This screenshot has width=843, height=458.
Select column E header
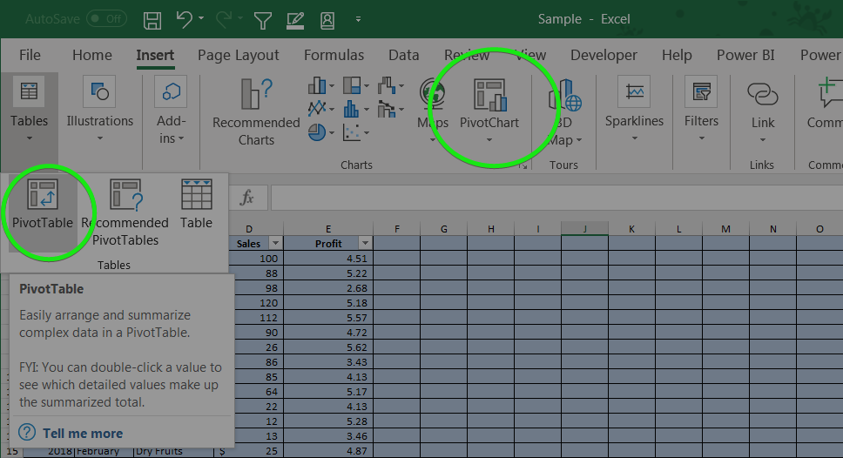pos(328,229)
